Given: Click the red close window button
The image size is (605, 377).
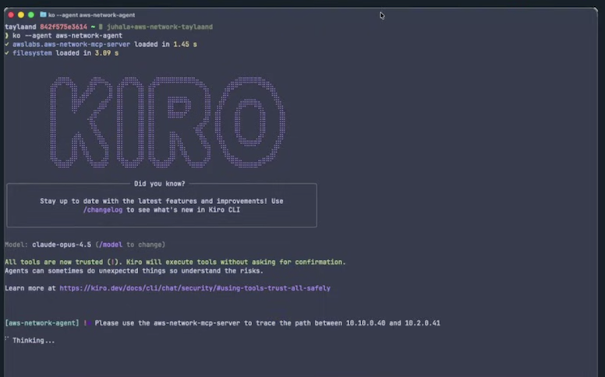Looking at the screenshot, I should coord(11,15).
